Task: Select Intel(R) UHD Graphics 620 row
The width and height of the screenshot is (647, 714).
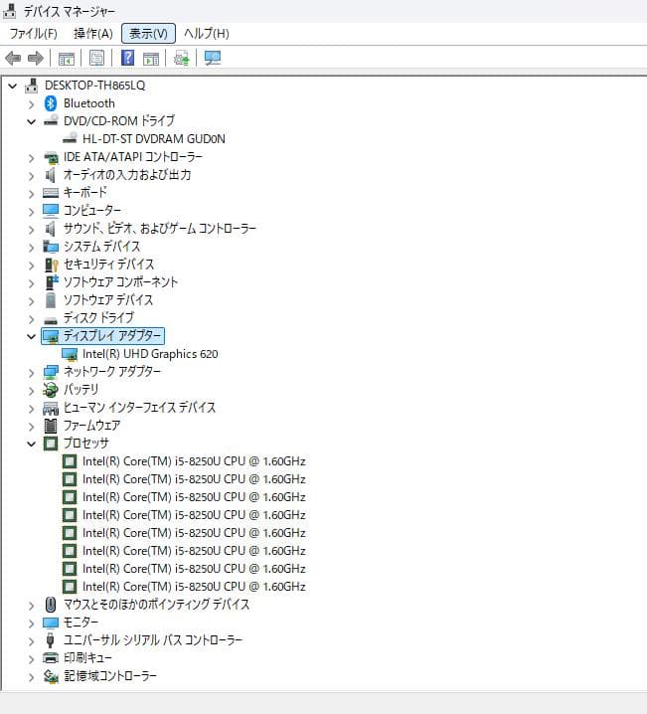Action: pyautogui.click(x=150, y=354)
